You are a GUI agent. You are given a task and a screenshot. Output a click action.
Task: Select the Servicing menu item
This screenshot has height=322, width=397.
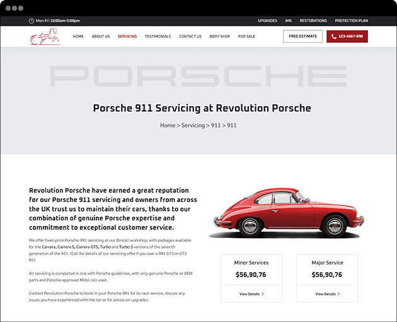click(127, 36)
